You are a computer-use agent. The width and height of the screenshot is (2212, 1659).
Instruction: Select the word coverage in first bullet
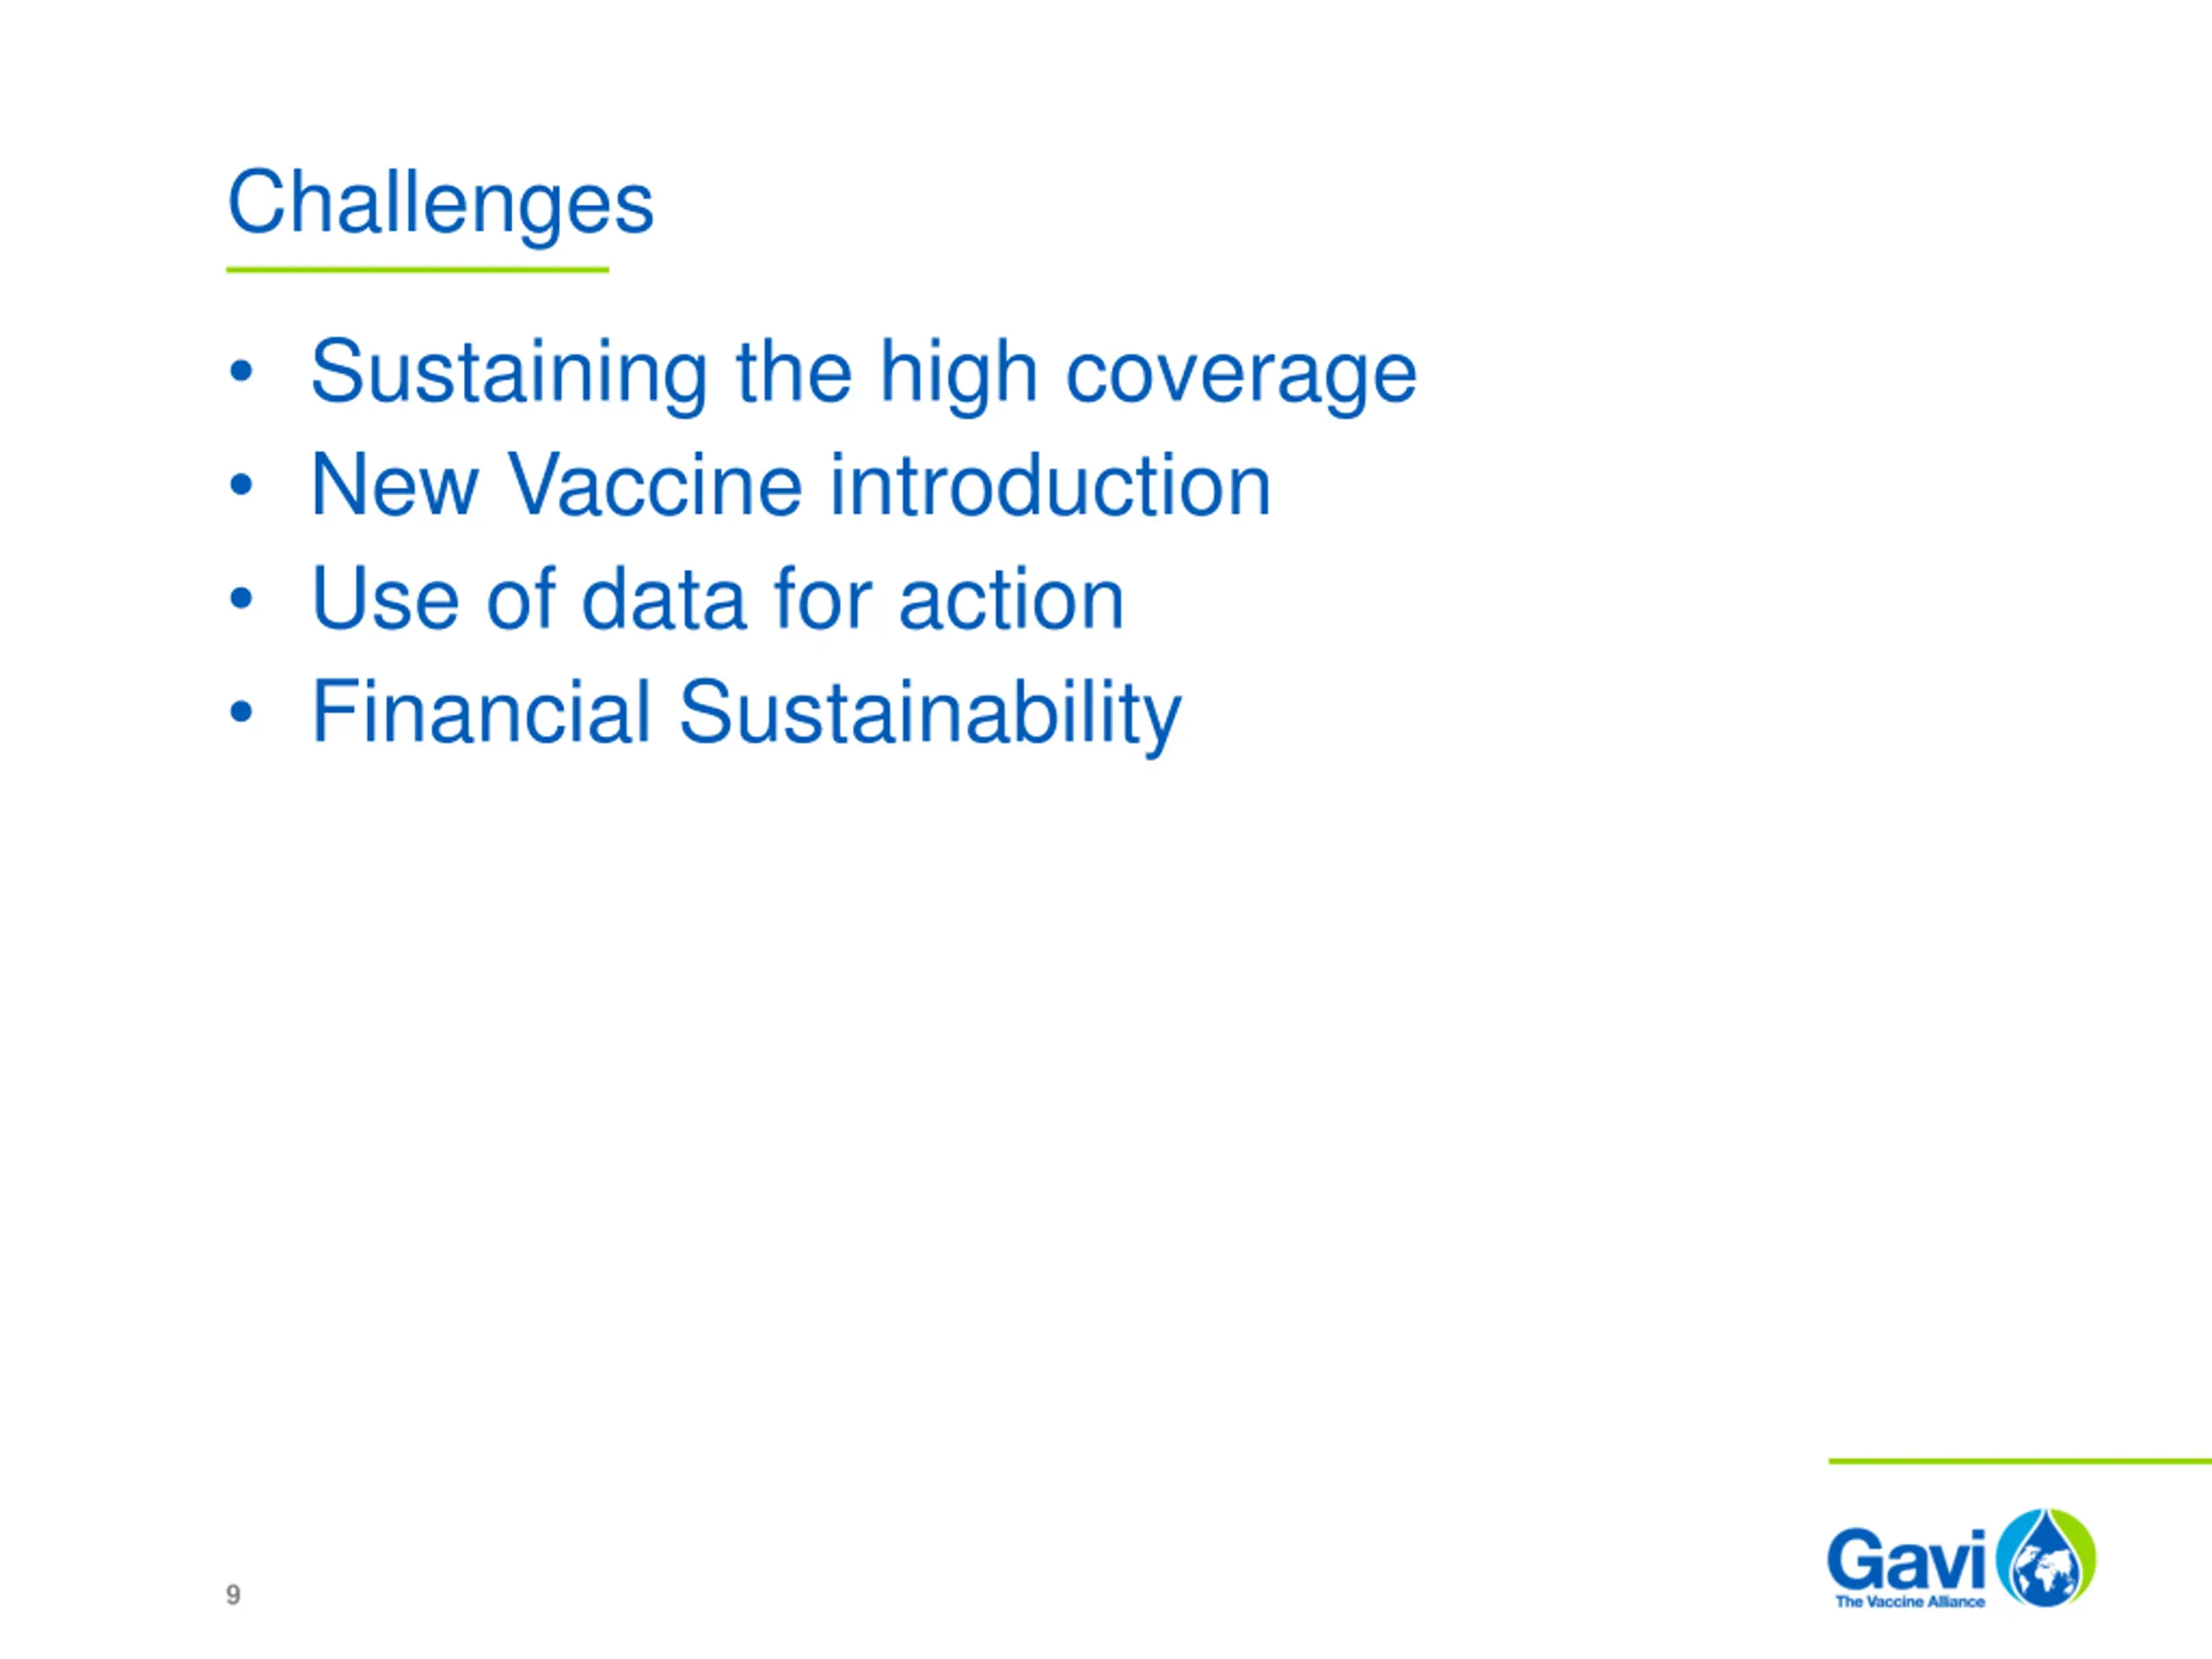click(1241, 381)
